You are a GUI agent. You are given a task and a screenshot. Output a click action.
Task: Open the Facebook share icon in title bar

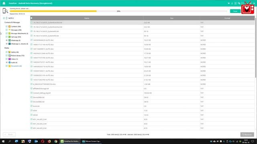point(236,3)
